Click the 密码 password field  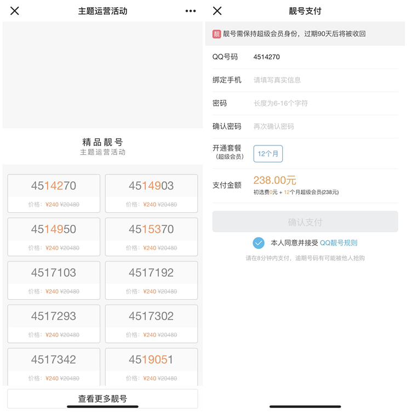tap(323, 103)
